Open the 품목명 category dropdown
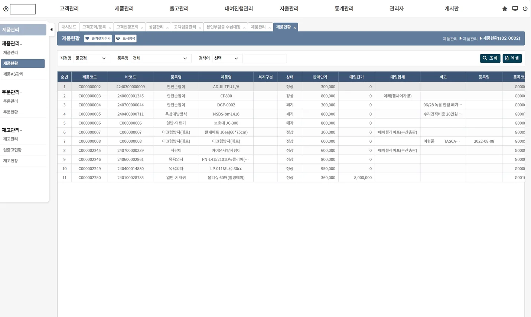 click(161, 58)
